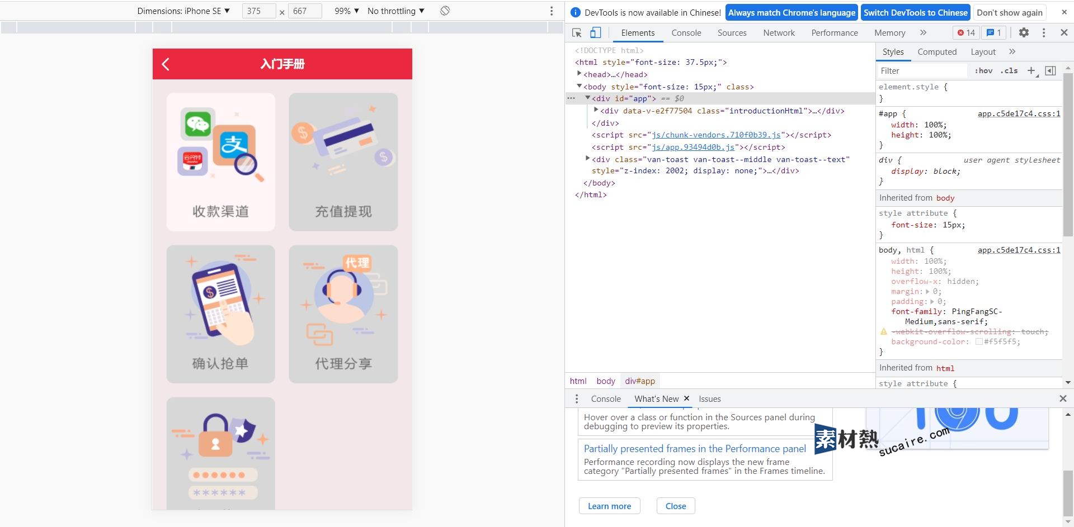Open js/chunk-vendors.710f0b39.js script link

coord(716,135)
